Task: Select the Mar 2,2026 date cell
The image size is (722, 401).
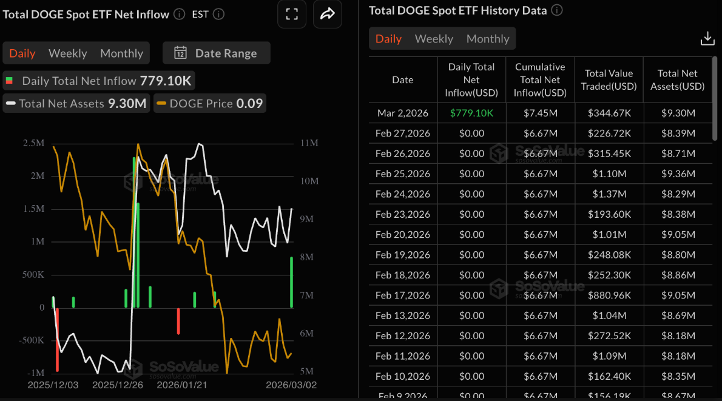Action: (x=402, y=113)
